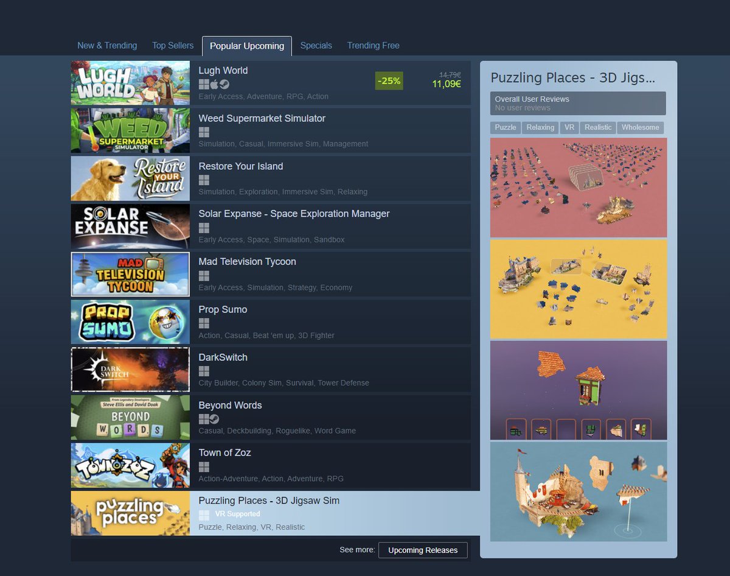Click the first Puzzling Places screenshot
This screenshot has width=730, height=576.
pos(578,187)
